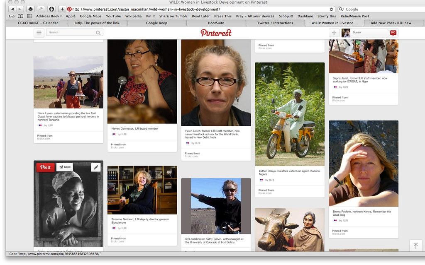Switch to the Google Keep tab

[156, 23]
